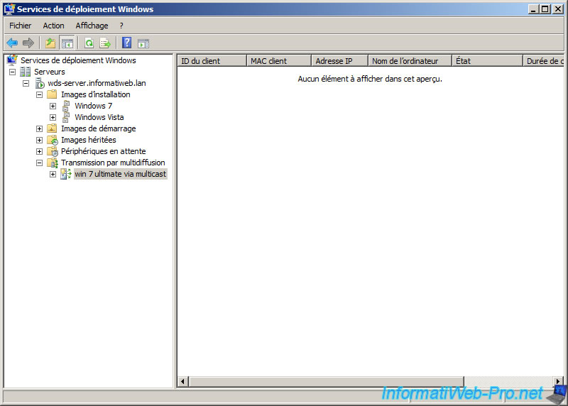568x406 pixels.
Task: Click the title bar application icon
Action: coord(9,9)
